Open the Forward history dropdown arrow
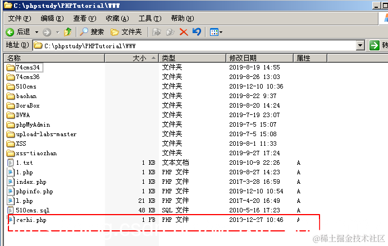The height and width of the screenshot is (246, 388). (58, 32)
